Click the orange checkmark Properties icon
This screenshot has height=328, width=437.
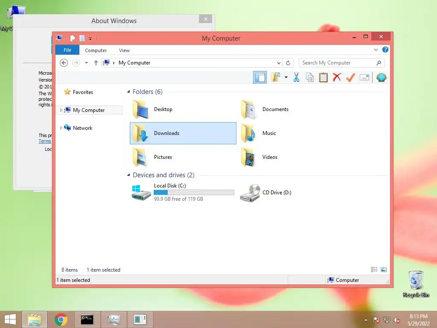point(350,77)
